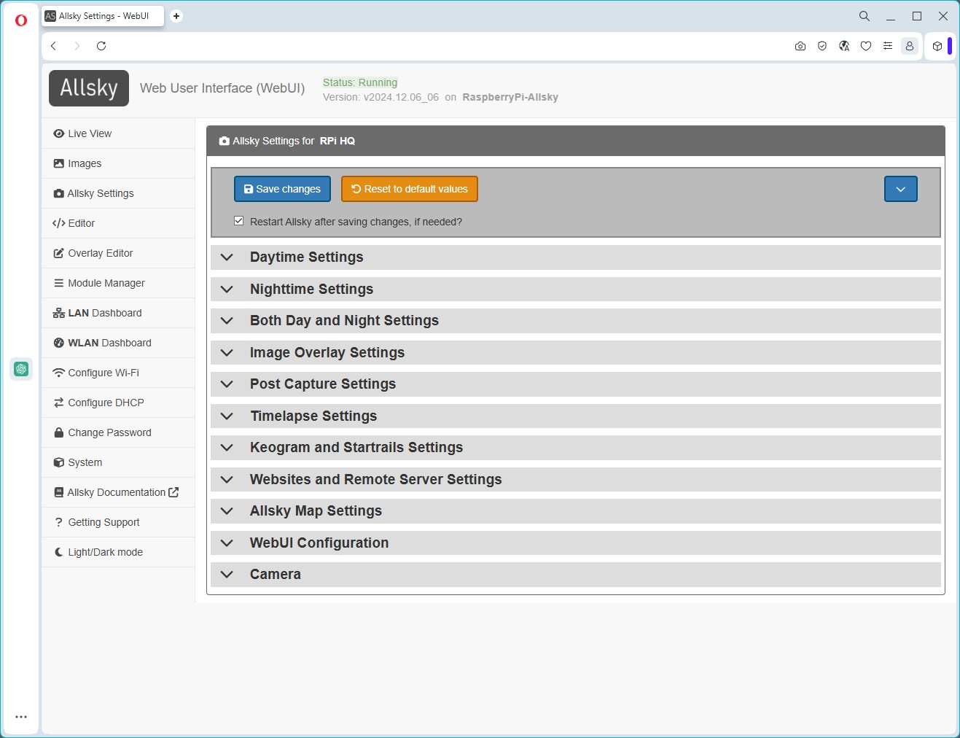This screenshot has height=738, width=960.
Task: Click the Save changes button
Action: click(x=282, y=189)
